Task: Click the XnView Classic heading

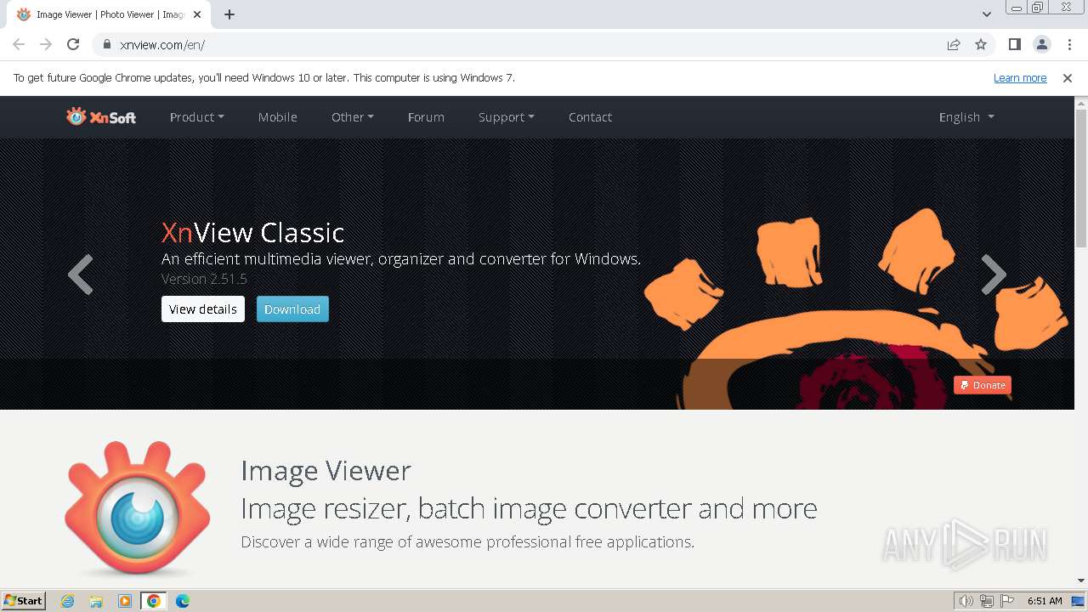Action: click(252, 232)
